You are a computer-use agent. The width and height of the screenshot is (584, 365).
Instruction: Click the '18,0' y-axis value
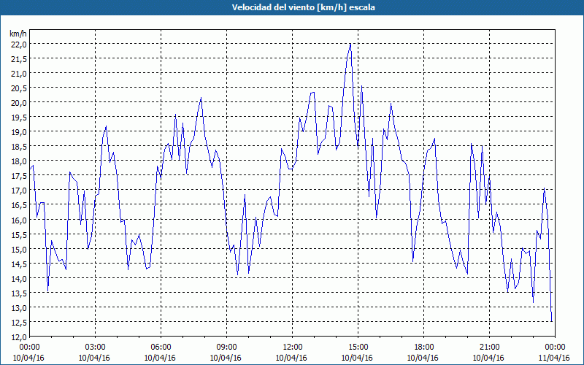coord(19,161)
